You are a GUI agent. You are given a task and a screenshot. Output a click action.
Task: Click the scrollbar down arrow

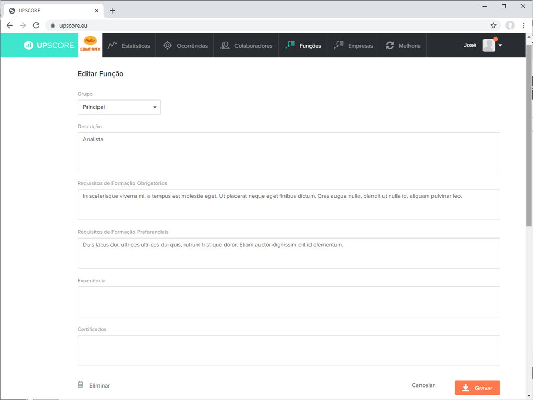click(x=529, y=396)
